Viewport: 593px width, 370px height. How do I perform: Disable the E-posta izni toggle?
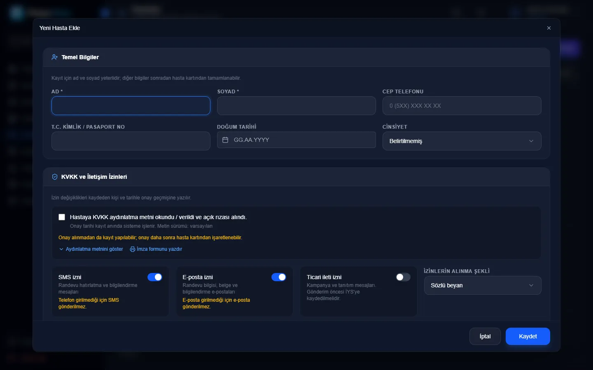pos(279,277)
